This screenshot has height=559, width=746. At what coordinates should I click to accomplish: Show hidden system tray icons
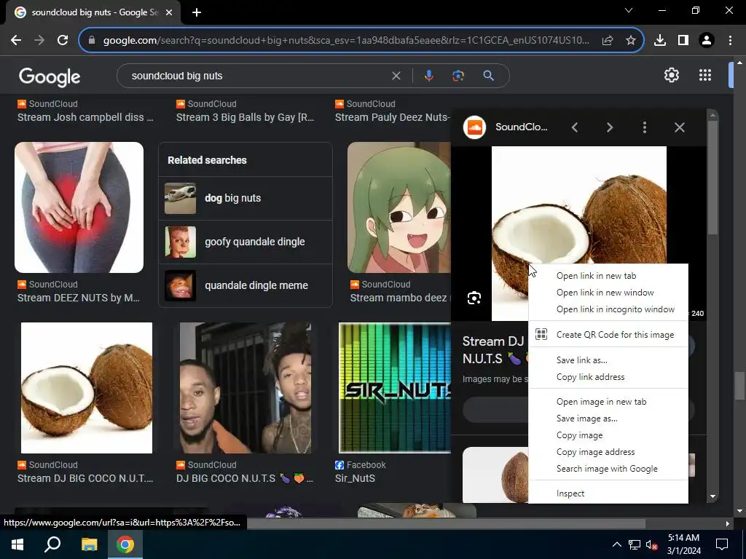[x=616, y=544]
